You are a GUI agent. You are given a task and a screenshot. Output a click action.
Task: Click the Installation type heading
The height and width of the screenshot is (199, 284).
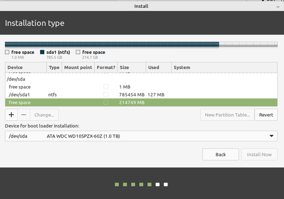[34, 23]
